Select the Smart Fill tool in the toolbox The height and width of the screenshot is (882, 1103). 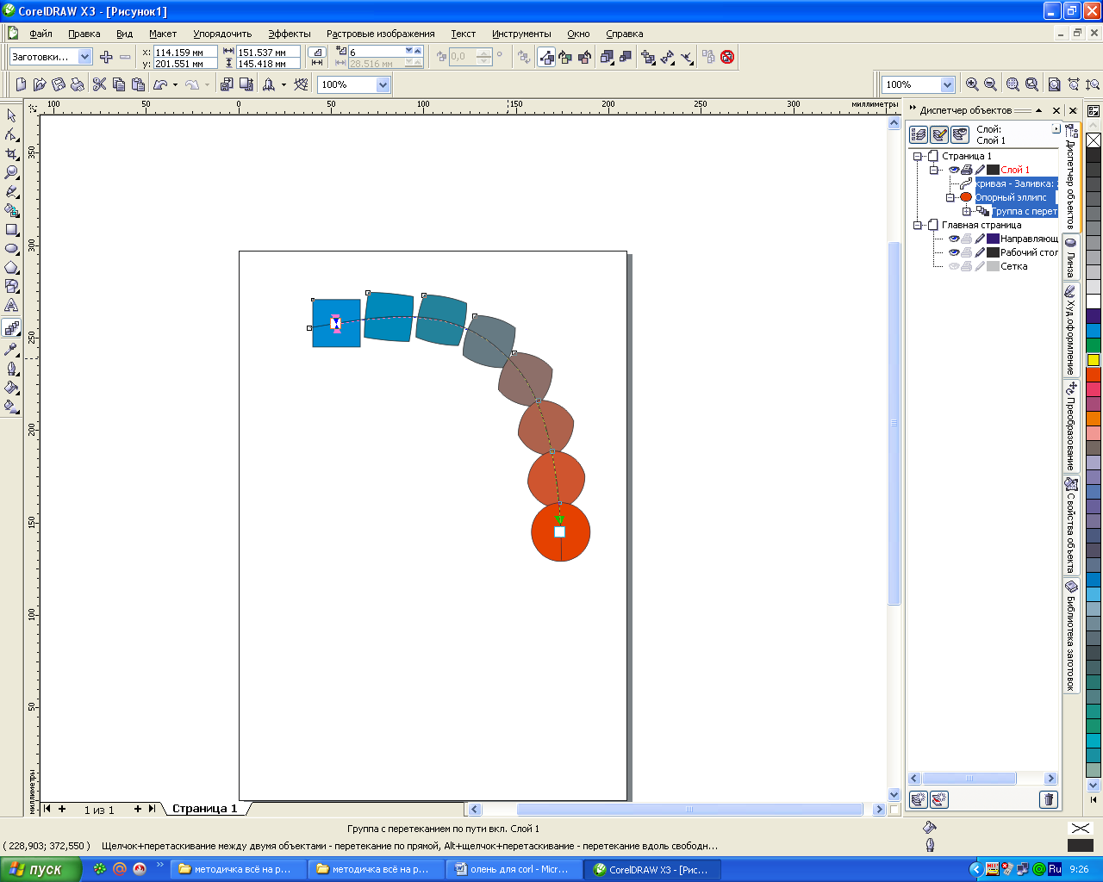(11, 210)
